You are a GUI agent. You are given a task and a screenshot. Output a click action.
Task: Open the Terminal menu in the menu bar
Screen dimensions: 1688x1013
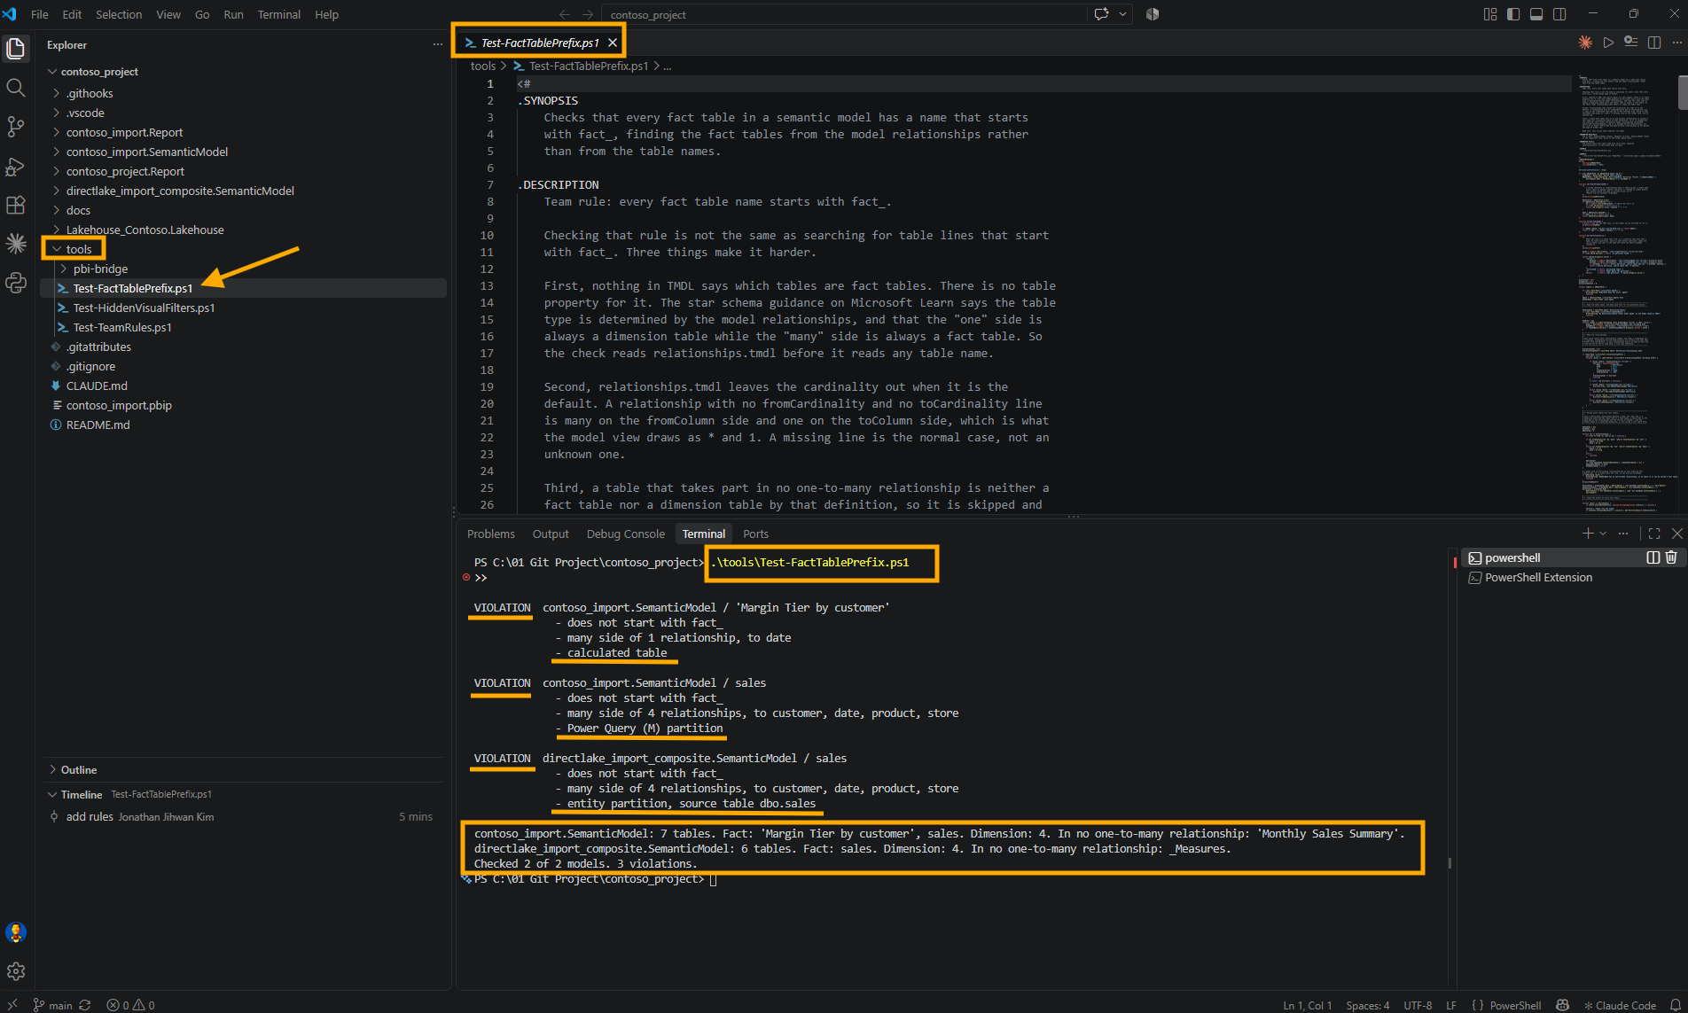[278, 14]
